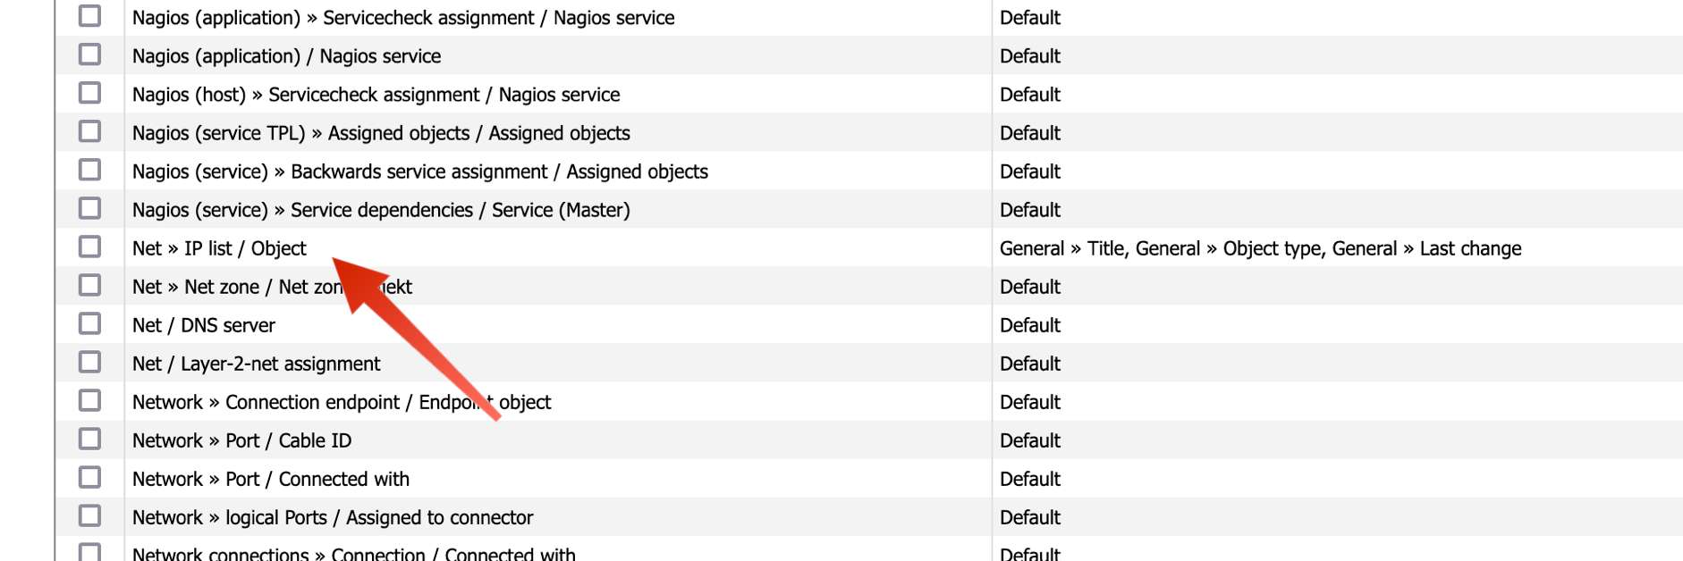The image size is (1683, 561).
Task: Select the checkbox for Net » IP list / Object
Action: click(x=89, y=247)
